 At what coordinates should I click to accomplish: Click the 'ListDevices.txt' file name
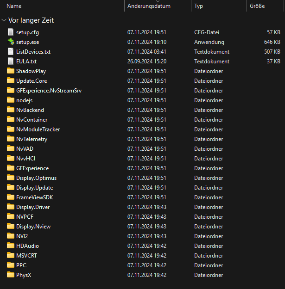pyautogui.click(x=33, y=52)
